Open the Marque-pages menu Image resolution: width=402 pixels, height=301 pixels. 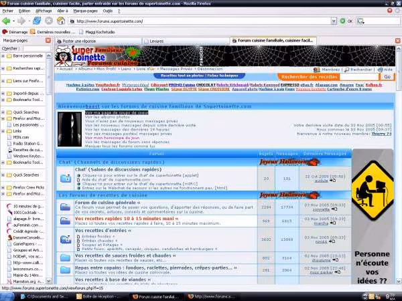coord(85,11)
